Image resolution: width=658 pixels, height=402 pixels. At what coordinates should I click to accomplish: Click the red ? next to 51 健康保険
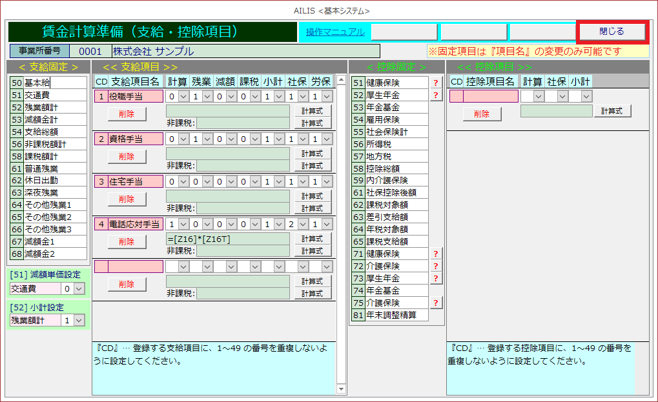click(x=436, y=83)
